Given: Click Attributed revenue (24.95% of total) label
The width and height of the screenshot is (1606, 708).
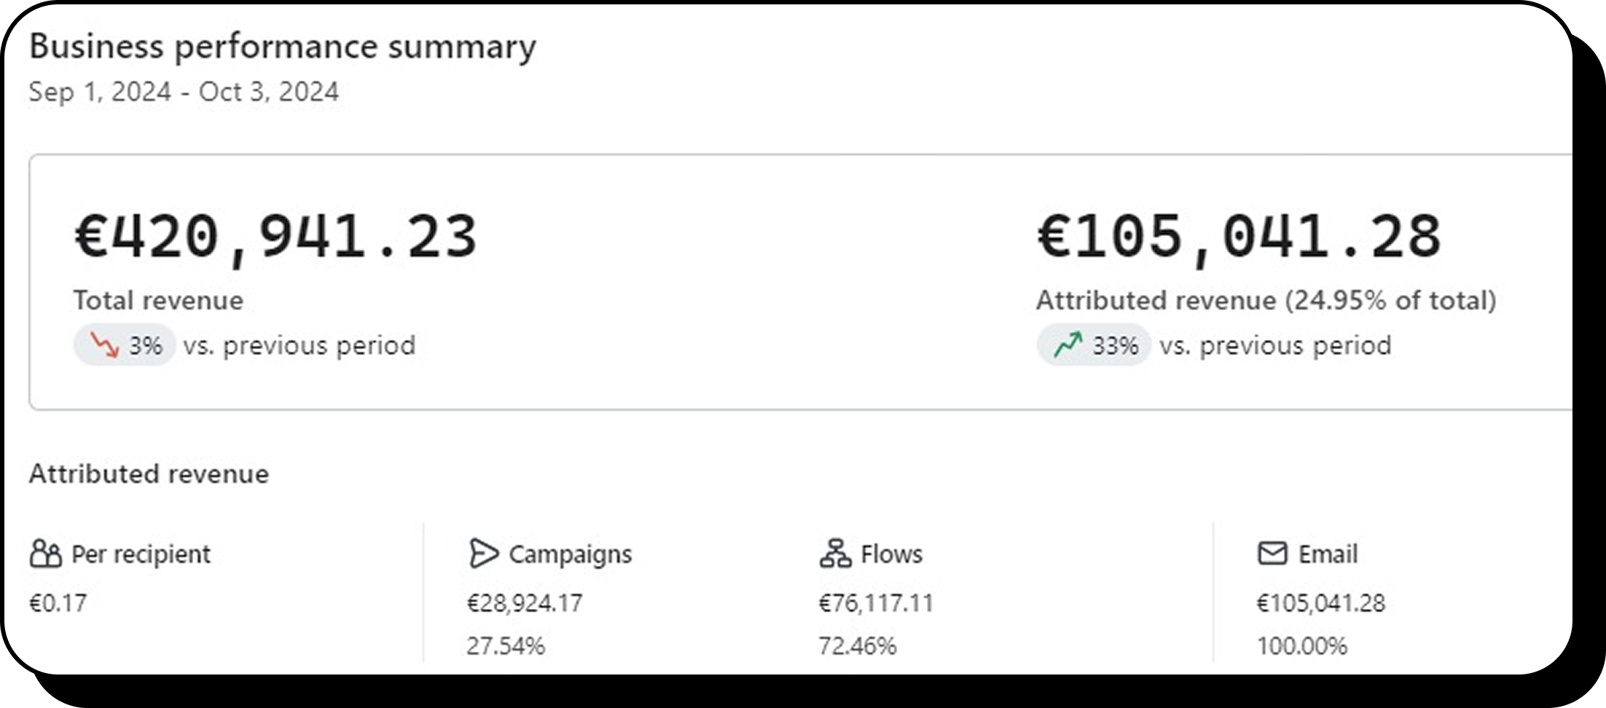Looking at the screenshot, I should tap(1266, 300).
